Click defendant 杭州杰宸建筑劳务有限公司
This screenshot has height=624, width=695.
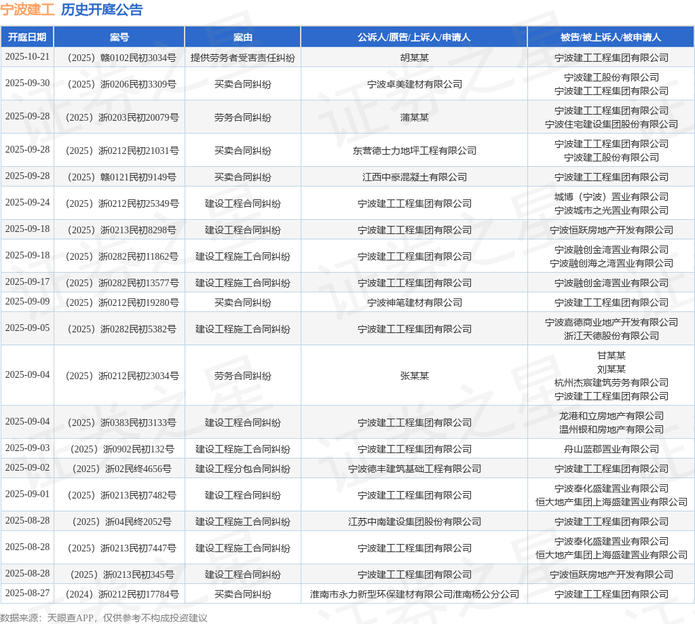(x=611, y=383)
